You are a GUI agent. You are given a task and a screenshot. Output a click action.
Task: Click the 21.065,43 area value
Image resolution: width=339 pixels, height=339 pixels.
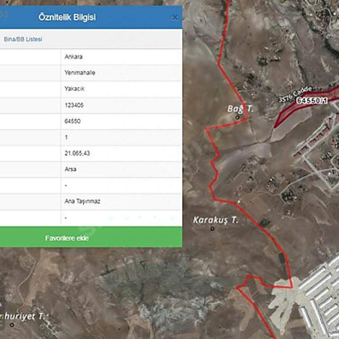(x=77, y=153)
